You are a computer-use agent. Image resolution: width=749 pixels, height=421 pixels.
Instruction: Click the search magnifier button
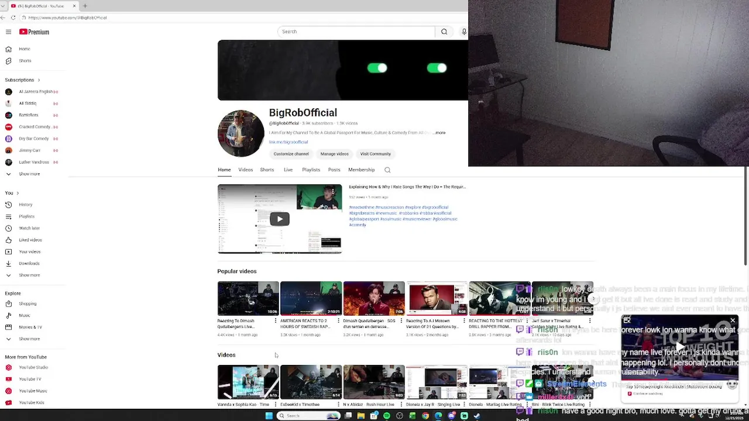444,32
